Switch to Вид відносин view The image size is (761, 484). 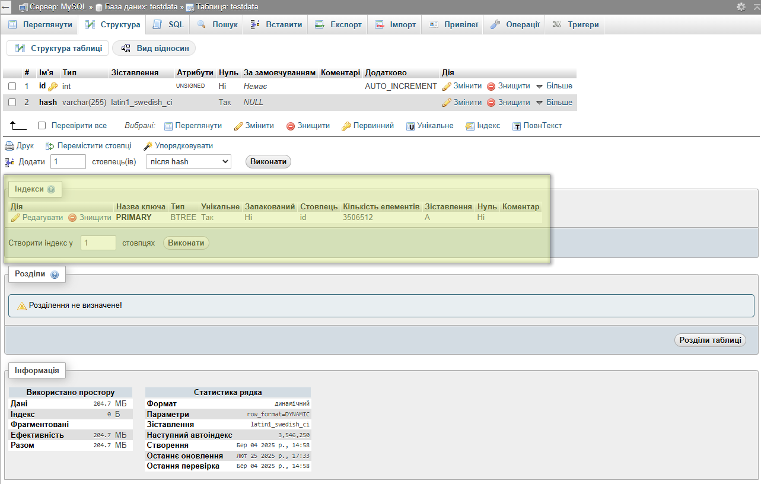pyautogui.click(x=154, y=48)
